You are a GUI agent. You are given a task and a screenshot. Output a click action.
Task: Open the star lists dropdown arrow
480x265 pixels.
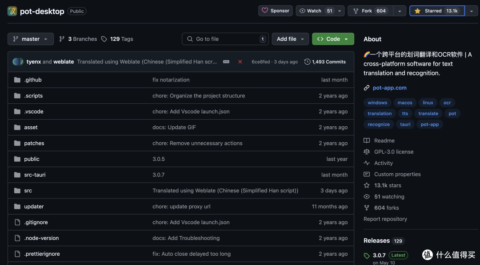coord(472,11)
